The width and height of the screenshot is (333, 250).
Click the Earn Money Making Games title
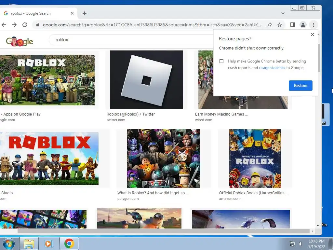tap(221, 114)
